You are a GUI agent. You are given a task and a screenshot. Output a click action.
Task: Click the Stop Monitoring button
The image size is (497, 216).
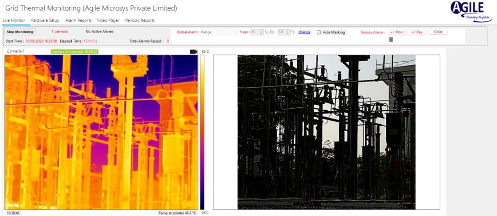pos(20,32)
